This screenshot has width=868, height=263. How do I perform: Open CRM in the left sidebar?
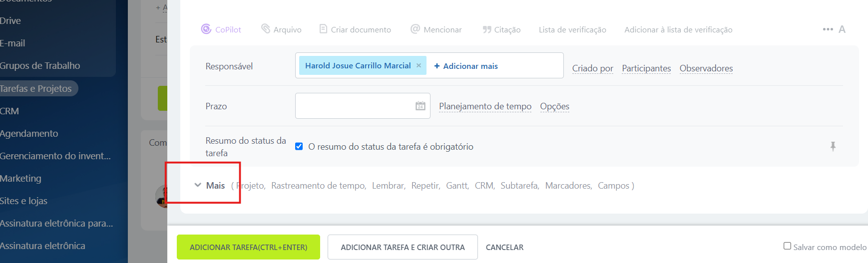(9, 111)
